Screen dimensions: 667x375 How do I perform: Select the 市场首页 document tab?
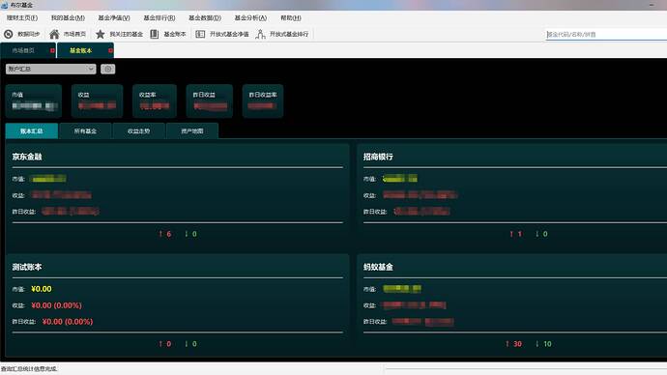pyautogui.click(x=23, y=50)
